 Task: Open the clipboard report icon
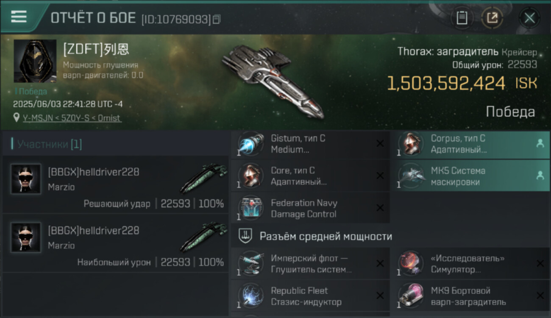462,18
